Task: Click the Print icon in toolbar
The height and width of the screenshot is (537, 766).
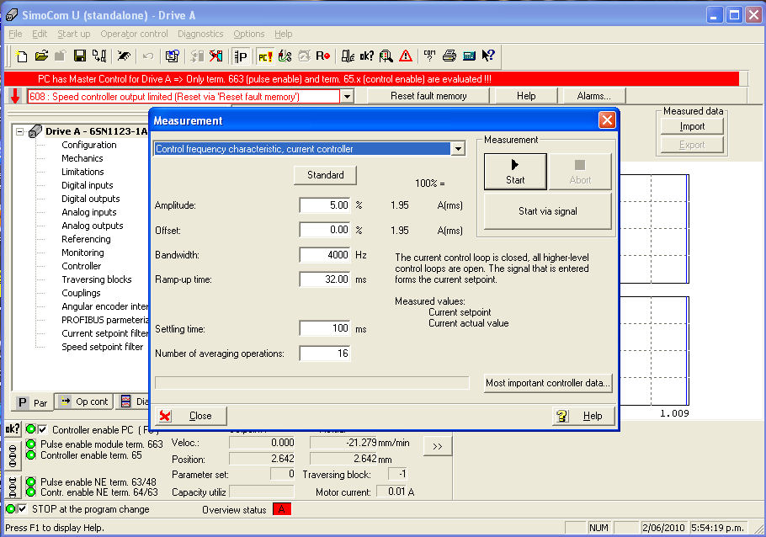Action: (x=449, y=56)
